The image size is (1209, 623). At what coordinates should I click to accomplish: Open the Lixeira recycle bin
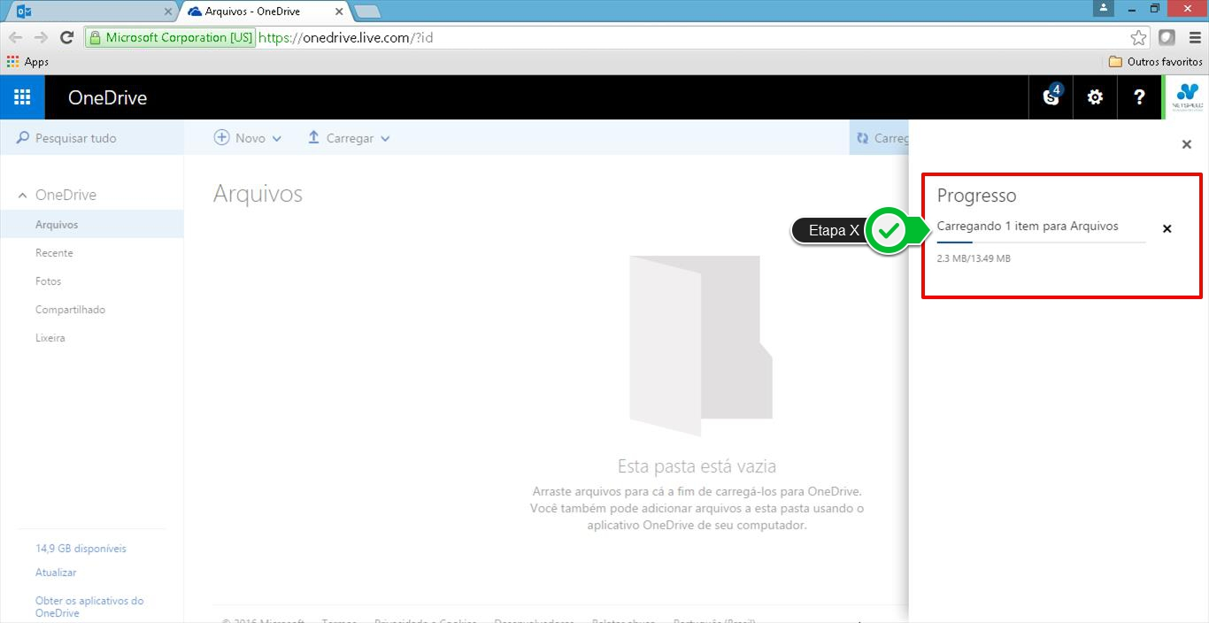click(50, 338)
